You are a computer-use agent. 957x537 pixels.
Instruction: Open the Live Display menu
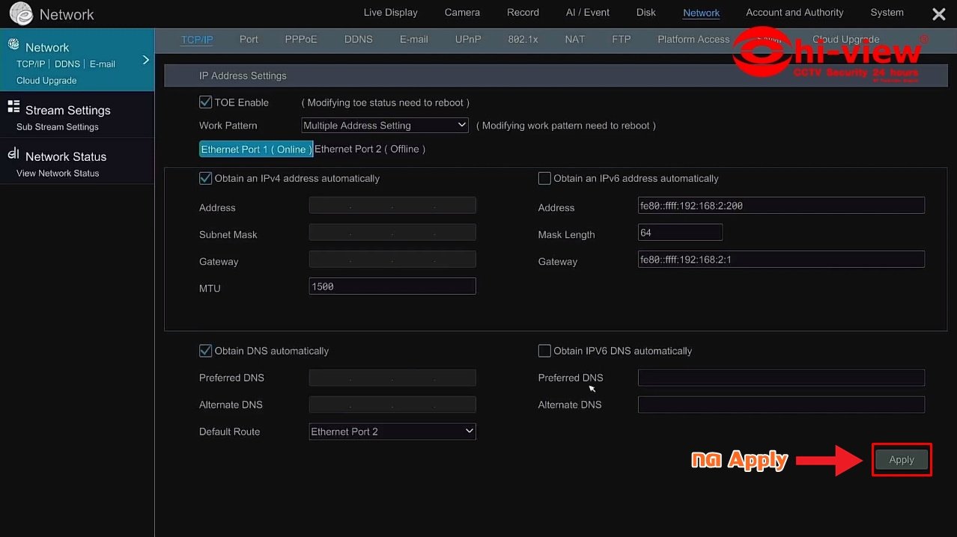point(390,13)
